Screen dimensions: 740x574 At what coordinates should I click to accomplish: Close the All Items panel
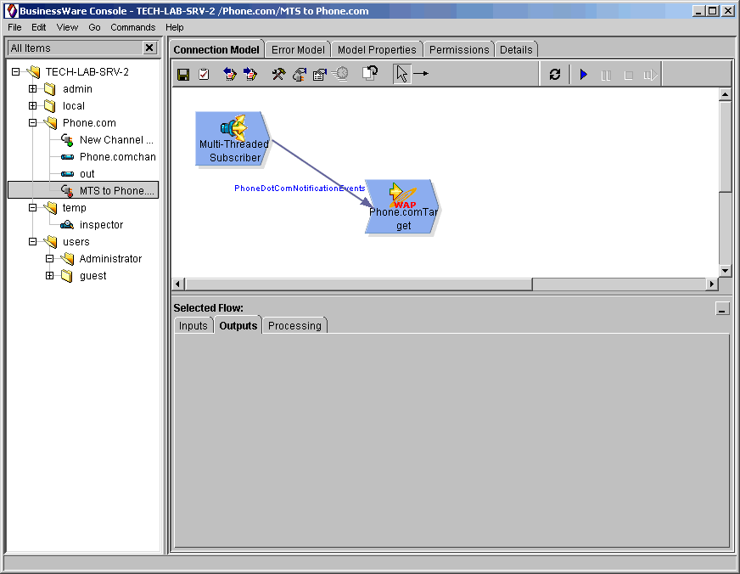tap(149, 48)
